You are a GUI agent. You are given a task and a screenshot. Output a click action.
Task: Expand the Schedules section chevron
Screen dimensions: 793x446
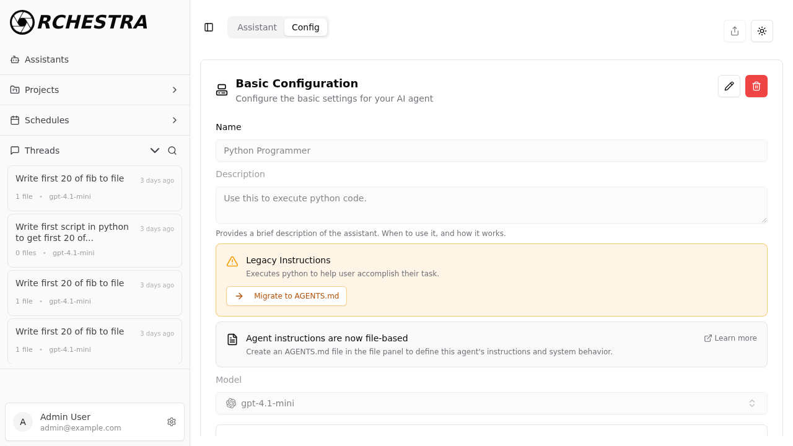click(x=175, y=120)
